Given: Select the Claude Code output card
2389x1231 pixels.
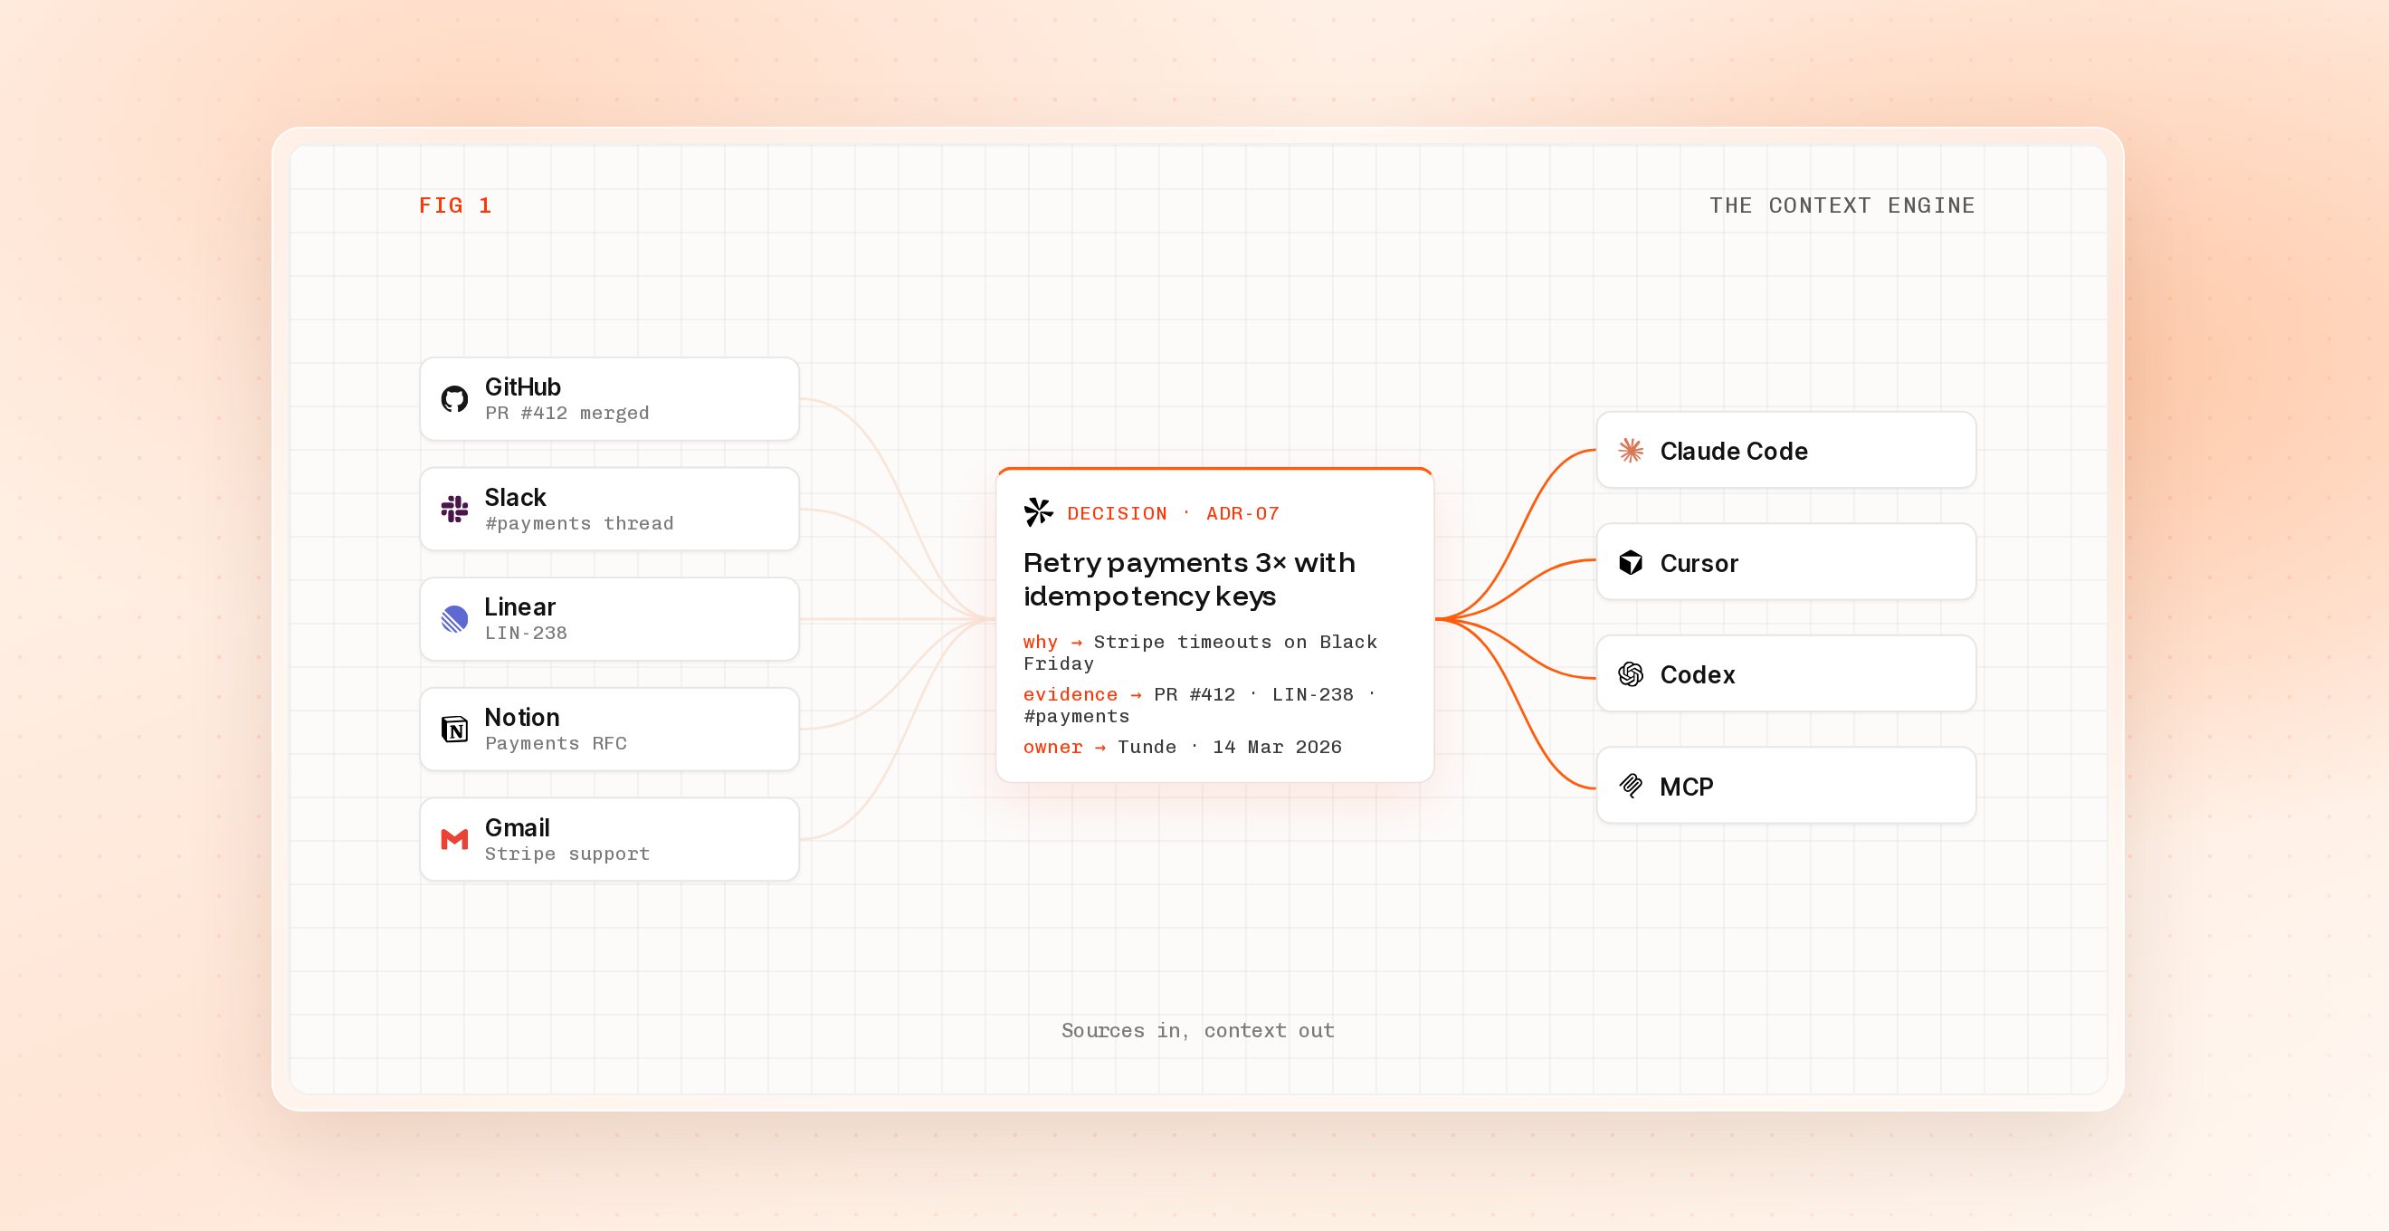Looking at the screenshot, I should point(1786,450).
